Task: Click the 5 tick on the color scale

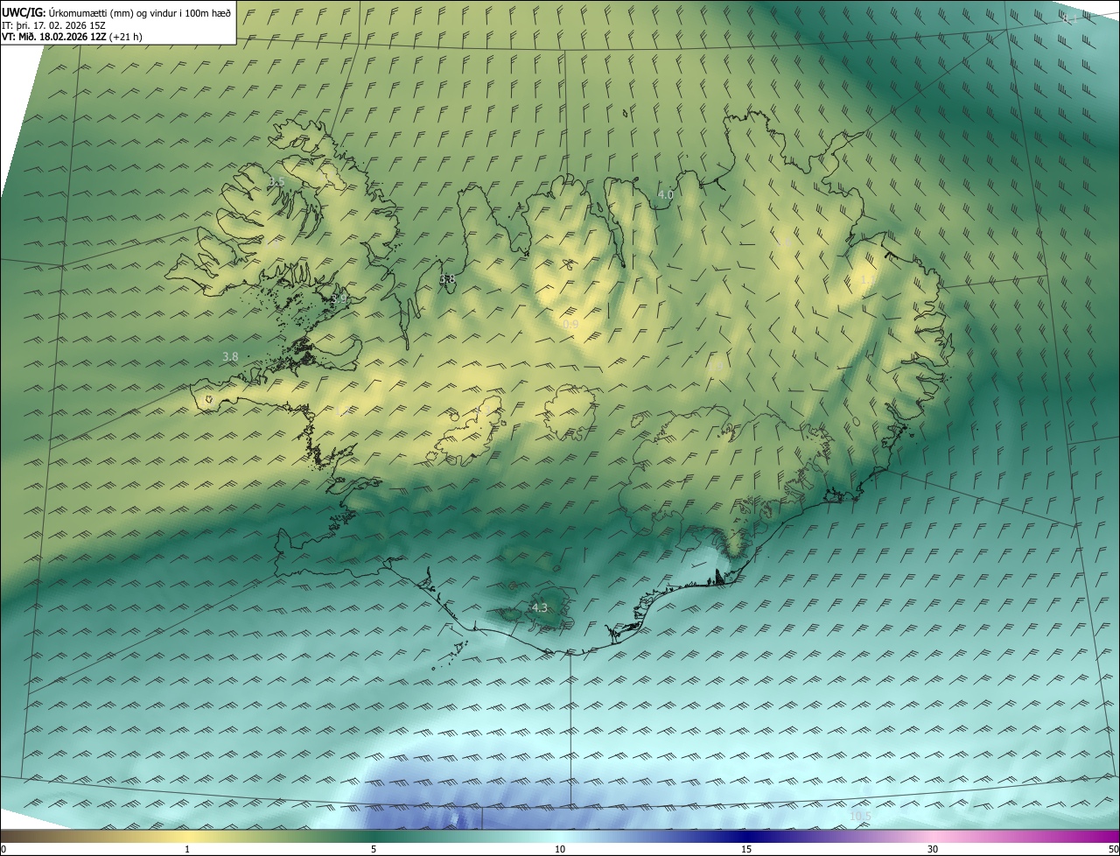Action: pyautogui.click(x=374, y=849)
